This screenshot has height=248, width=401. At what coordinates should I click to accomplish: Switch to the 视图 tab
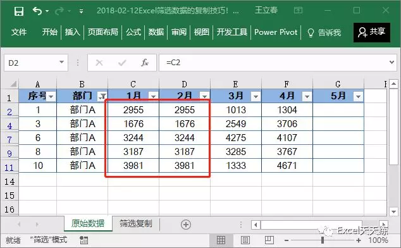click(x=202, y=32)
